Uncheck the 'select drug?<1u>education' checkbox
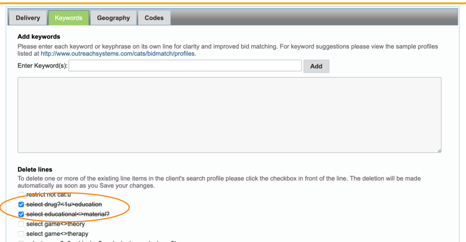 click(21, 205)
